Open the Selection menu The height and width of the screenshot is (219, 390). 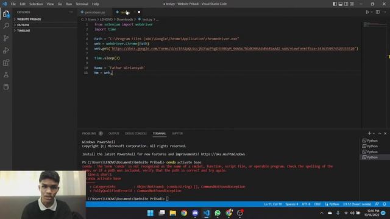pos(36,4)
